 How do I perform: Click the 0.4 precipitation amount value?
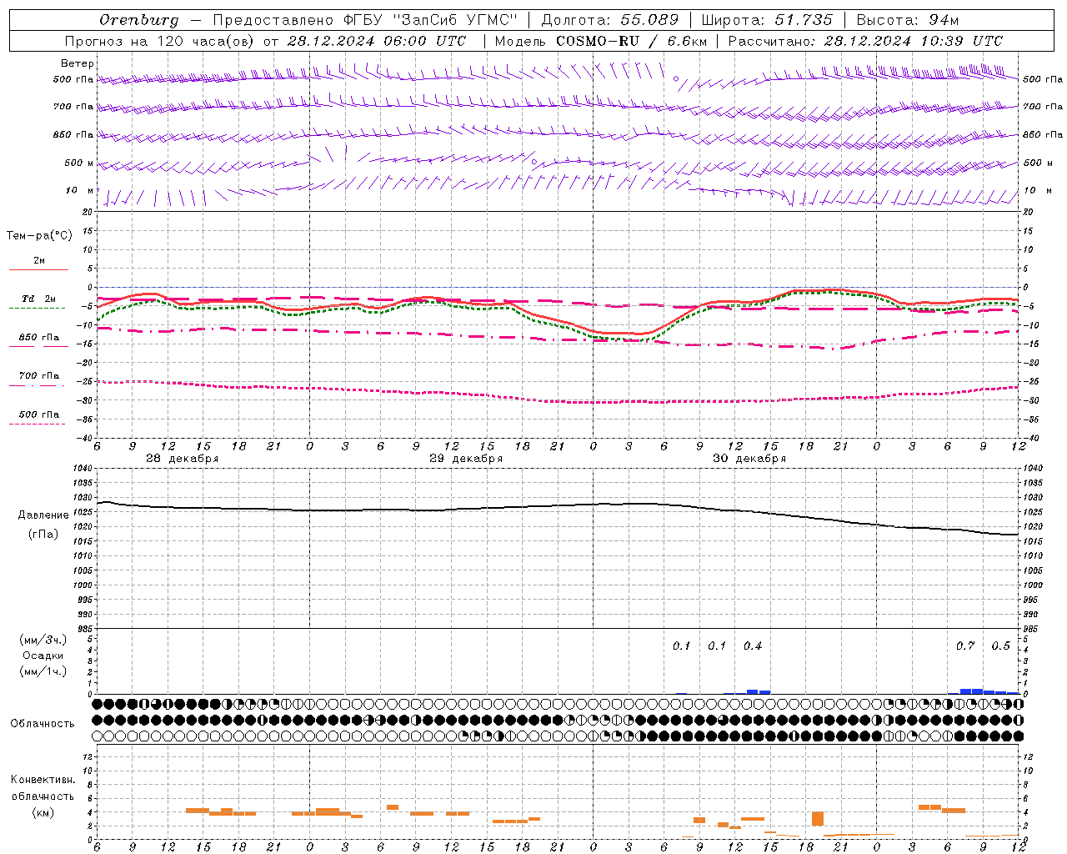(753, 646)
